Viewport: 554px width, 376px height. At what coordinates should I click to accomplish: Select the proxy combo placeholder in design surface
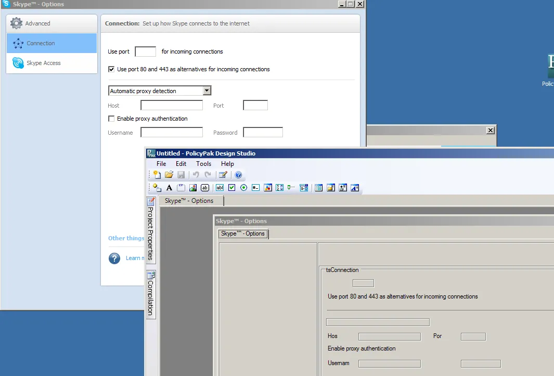[x=378, y=322]
